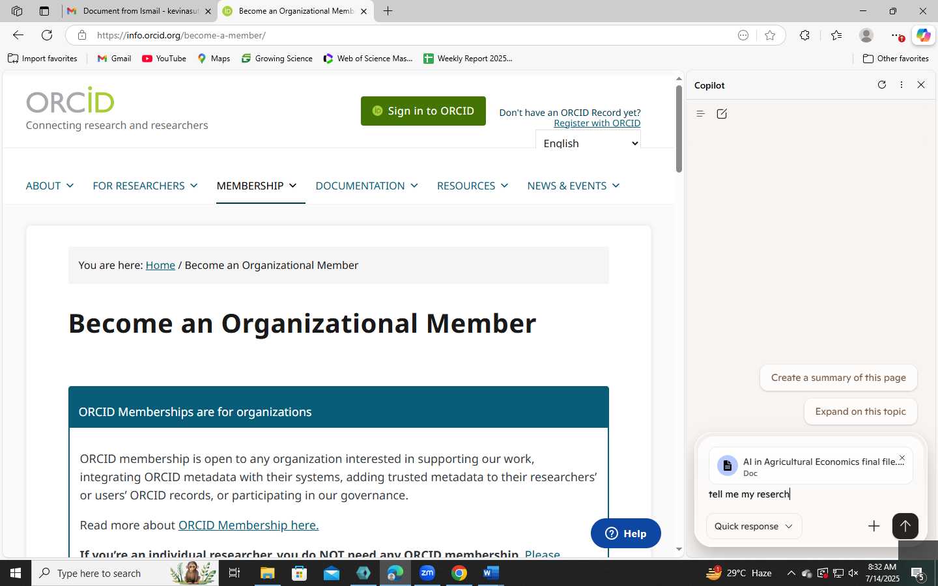Open Other favorites folder
Image resolution: width=938 pixels, height=586 pixels.
pos(896,59)
